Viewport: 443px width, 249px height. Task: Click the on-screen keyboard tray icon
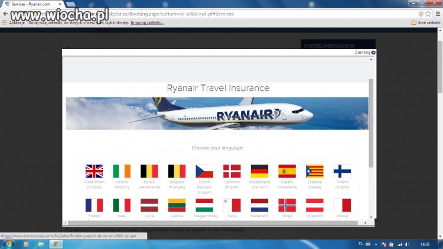[368, 244]
